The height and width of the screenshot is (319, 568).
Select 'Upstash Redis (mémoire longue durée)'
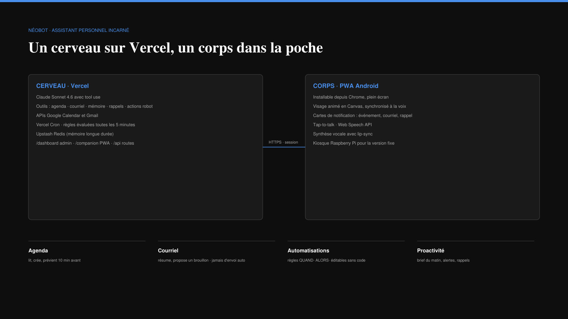click(75, 134)
